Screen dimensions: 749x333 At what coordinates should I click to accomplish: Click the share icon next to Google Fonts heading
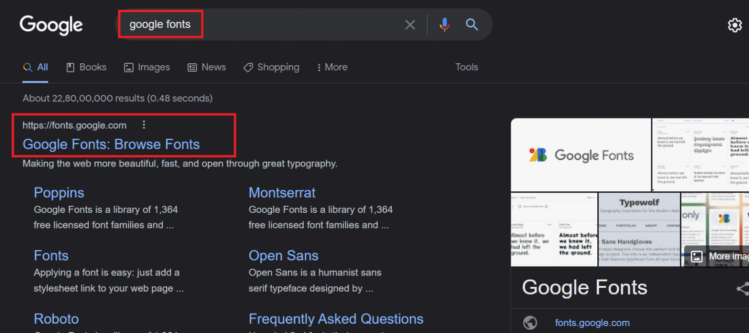pyautogui.click(x=742, y=289)
